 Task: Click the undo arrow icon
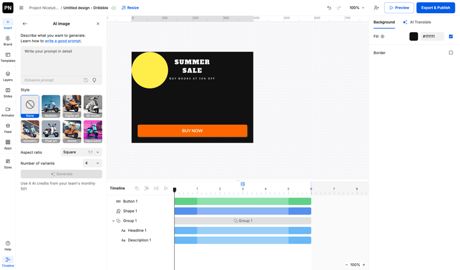(329, 8)
